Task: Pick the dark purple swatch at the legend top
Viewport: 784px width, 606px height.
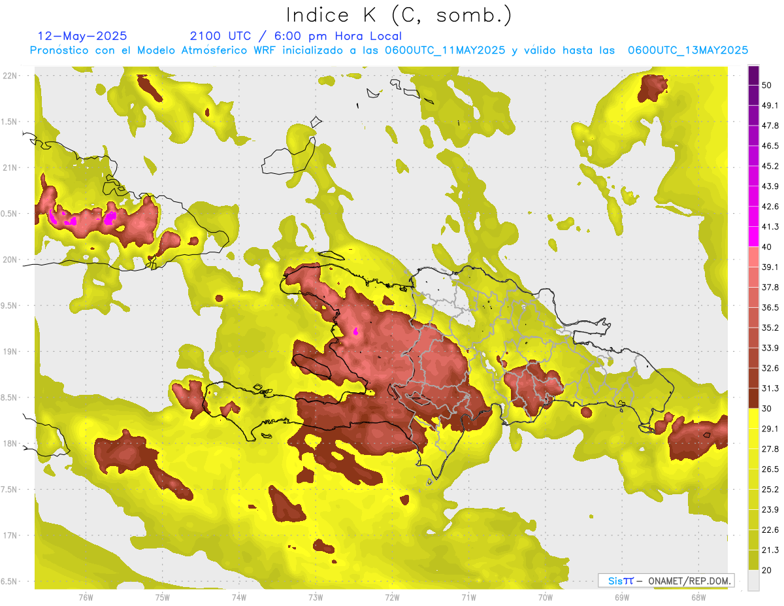Action: pyautogui.click(x=753, y=76)
